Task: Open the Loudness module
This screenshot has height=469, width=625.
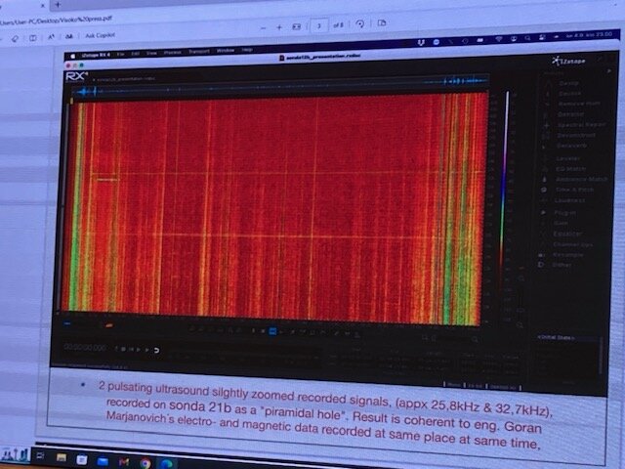Action: tap(570, 200)
